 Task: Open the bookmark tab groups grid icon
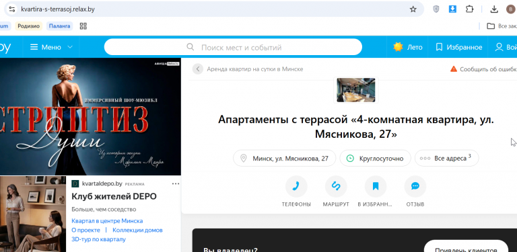pyautogui.click(x=83, y=26)
